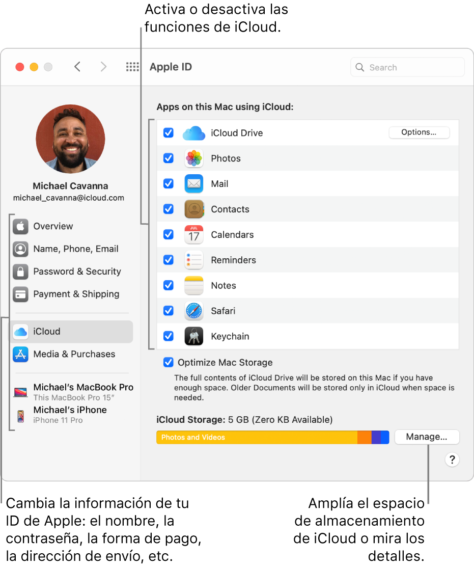The width and height of the screenshot is (474, 568).
Task: Click the Safari compass icon
Action: [x=194, y=311]
